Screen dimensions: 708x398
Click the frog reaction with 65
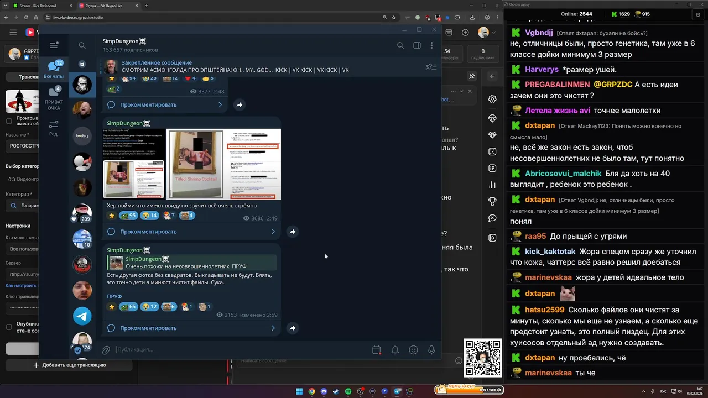(x=128, y=307)
